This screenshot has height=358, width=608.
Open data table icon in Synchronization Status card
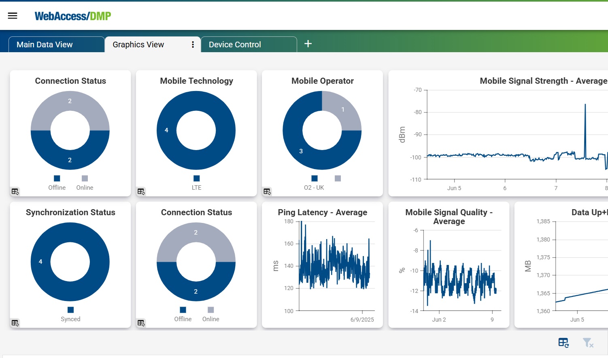pos(15,323)
